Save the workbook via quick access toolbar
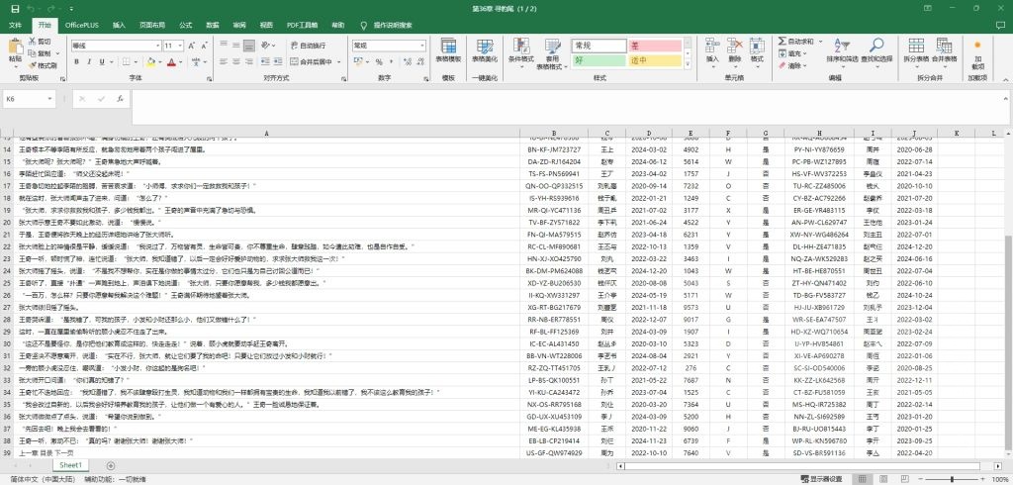 pos(14,8)
